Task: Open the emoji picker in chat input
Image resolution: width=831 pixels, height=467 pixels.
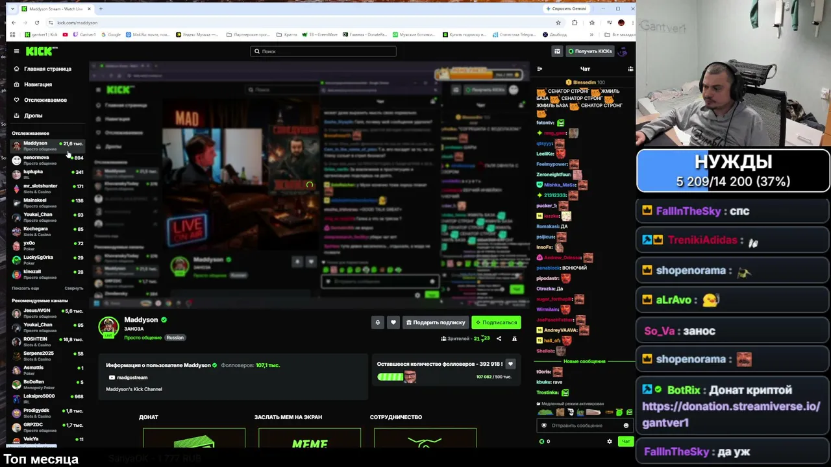Action: click(x=626, y=425)
